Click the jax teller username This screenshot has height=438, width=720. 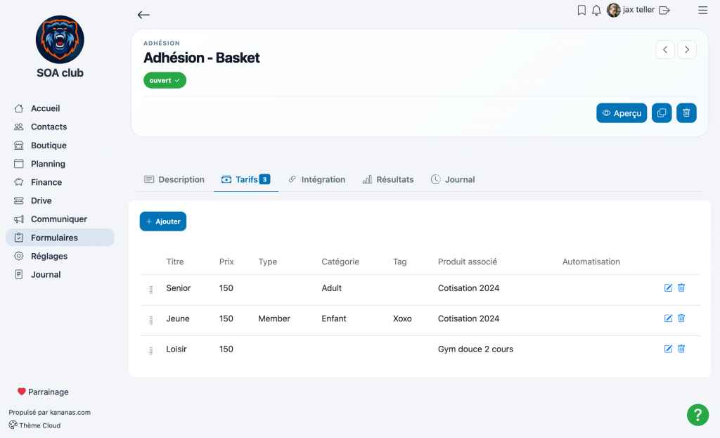click(x=638, y=10)
